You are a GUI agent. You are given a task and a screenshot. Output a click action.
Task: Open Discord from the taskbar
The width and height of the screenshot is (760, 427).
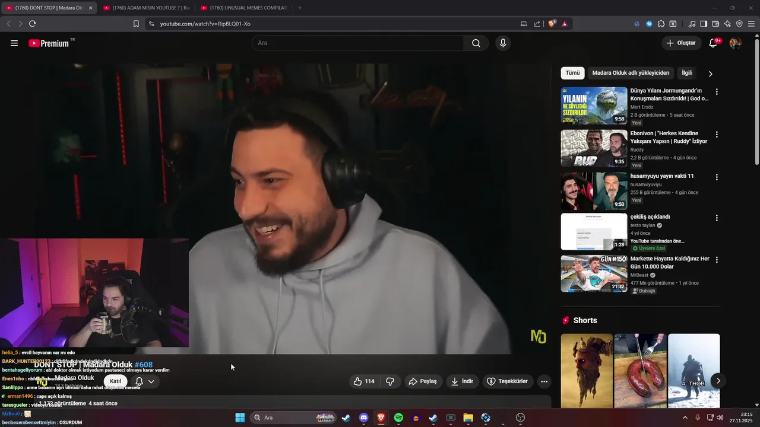pos(364,418)
